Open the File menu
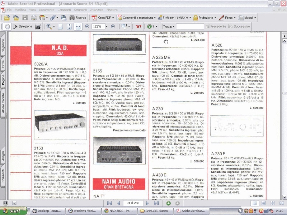Viewport: 287px width, 215px height. click(x=9, y=10)
